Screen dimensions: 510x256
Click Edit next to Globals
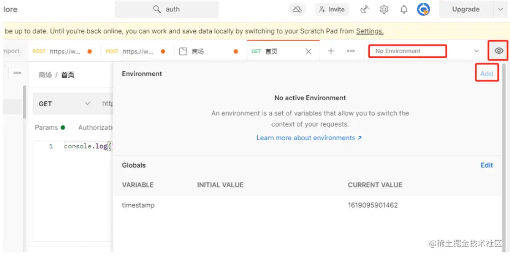pos(487,165)
